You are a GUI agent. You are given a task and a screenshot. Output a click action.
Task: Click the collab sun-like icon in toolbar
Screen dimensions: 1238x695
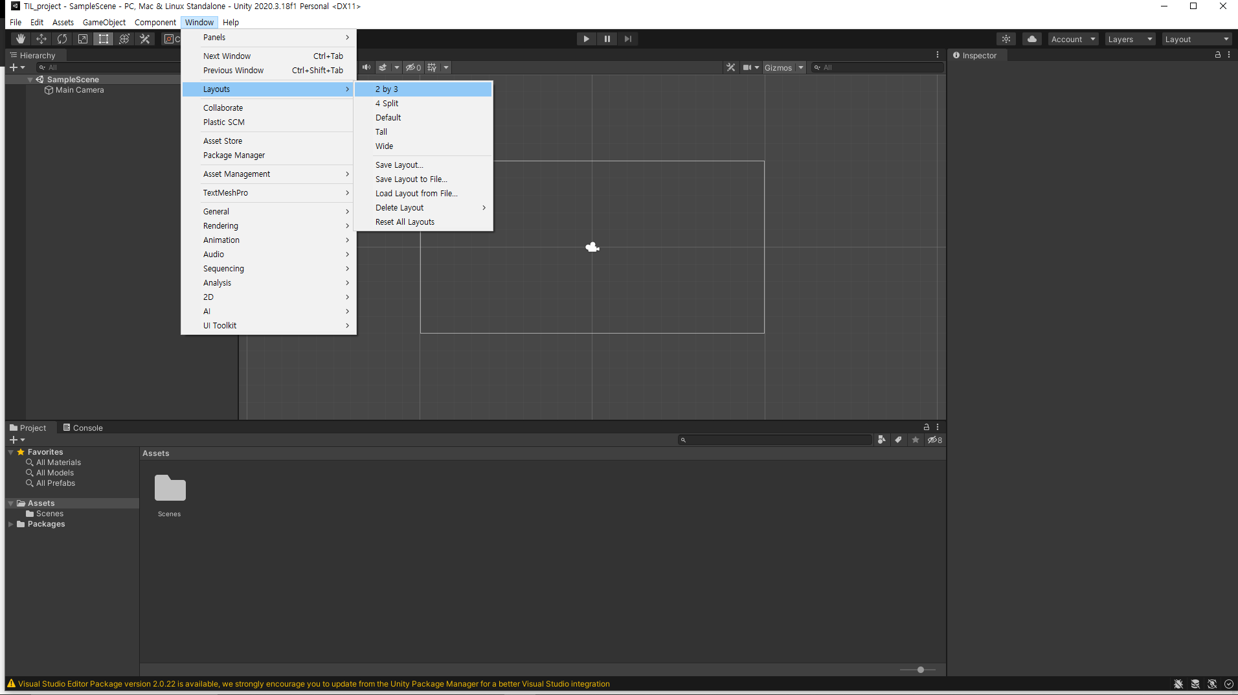pyautogui.click(x=1006, y=39)
